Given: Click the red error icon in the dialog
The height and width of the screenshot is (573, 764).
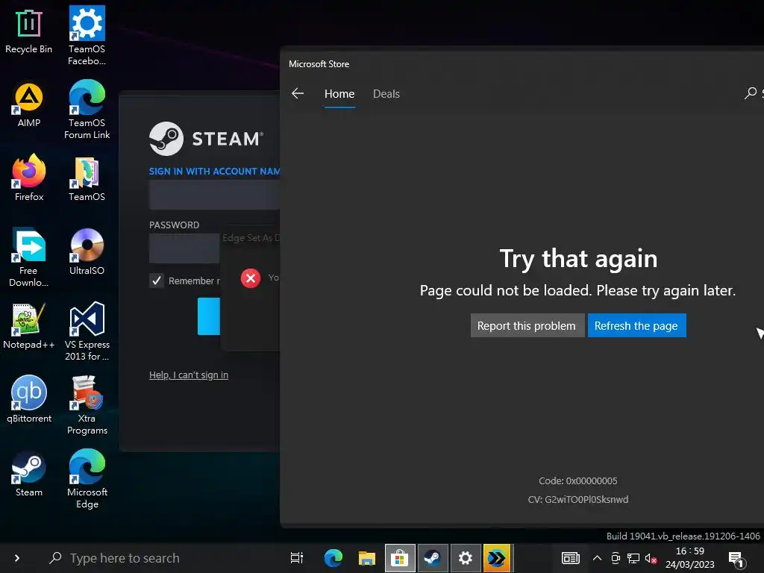Looking at the screenshot, I should (x=251, y=278).
